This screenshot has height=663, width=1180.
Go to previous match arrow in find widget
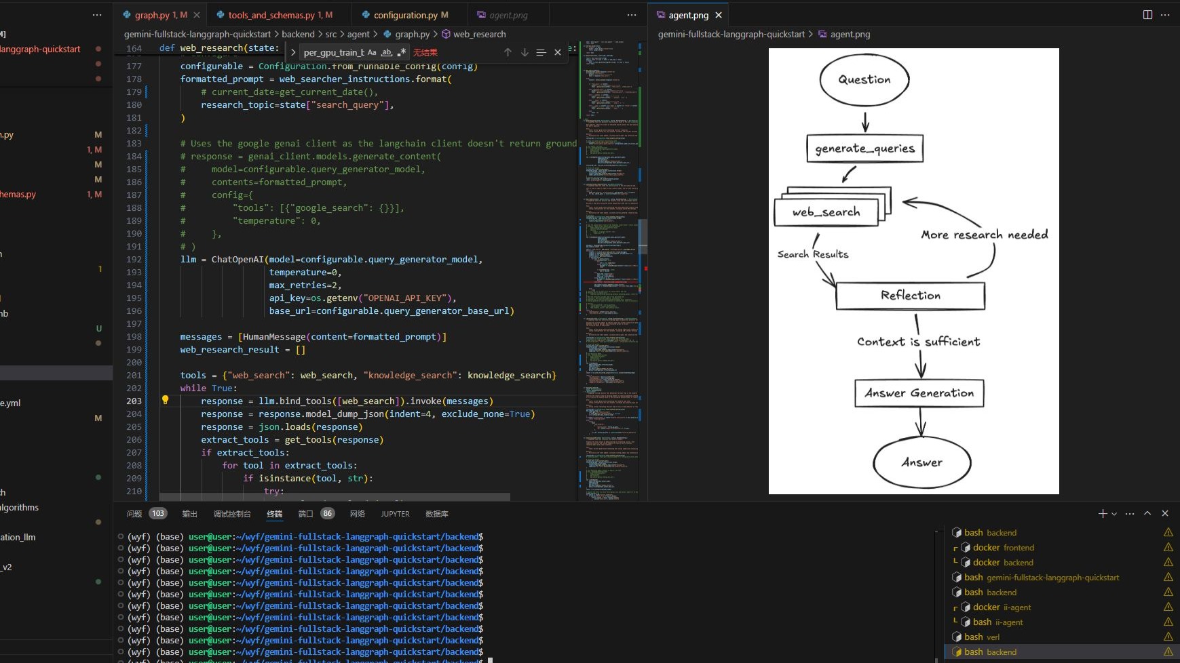(508, 52)
